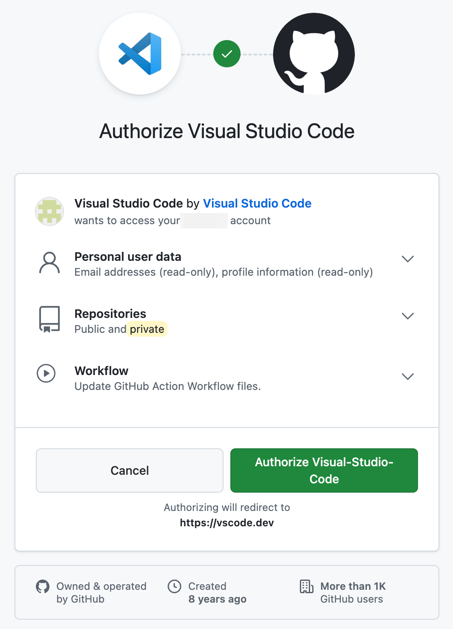Screen dimensions: 453x629
Task: Click the clock icon next to Created
Action: tap(174, 586)
